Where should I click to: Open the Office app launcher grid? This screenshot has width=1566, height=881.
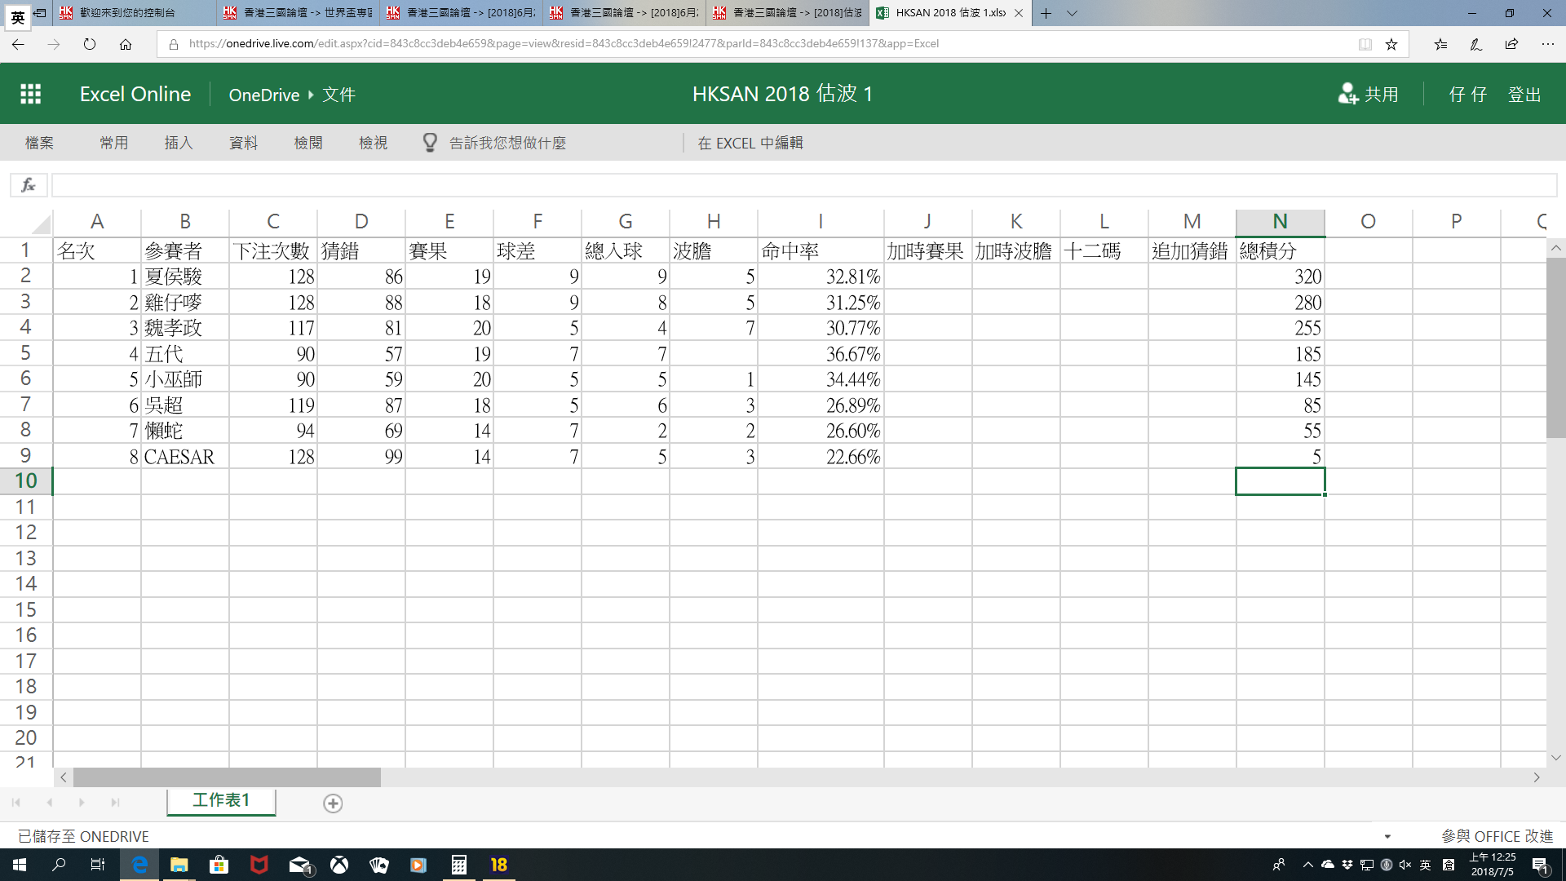[30, 94]
